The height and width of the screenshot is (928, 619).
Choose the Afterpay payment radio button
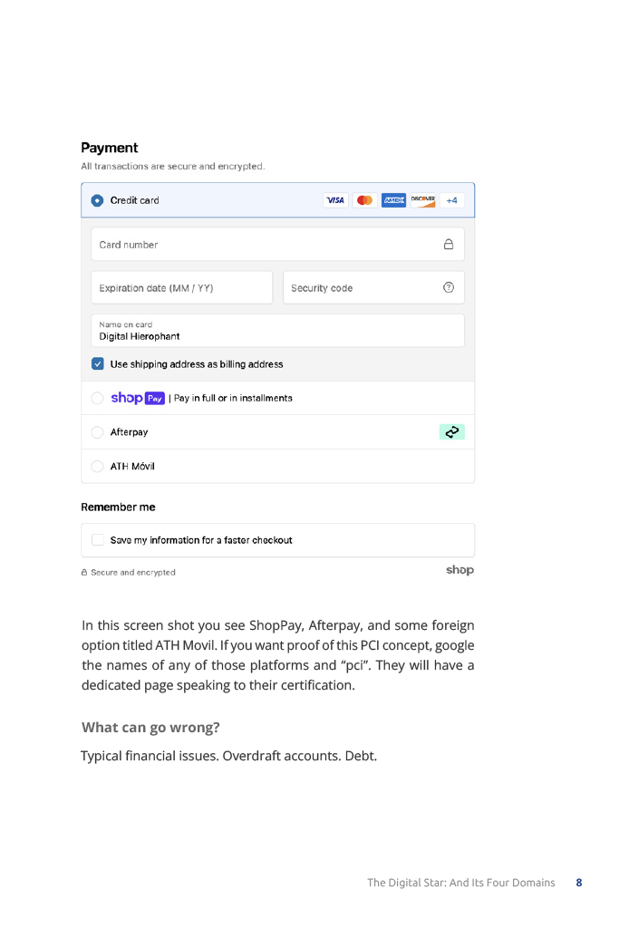point(97,432)
